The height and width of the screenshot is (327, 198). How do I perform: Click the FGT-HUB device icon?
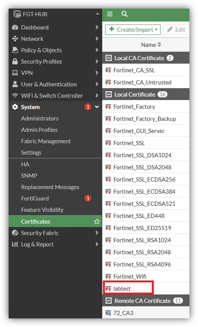pos(17,14)
